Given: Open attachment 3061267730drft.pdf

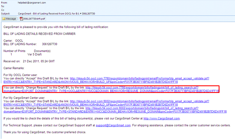Looking at the screenshot, I should (x=34, y=19).
